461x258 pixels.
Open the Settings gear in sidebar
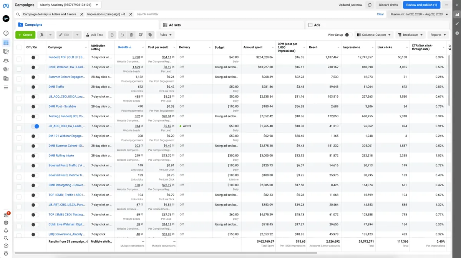click(x=6, y=223)
